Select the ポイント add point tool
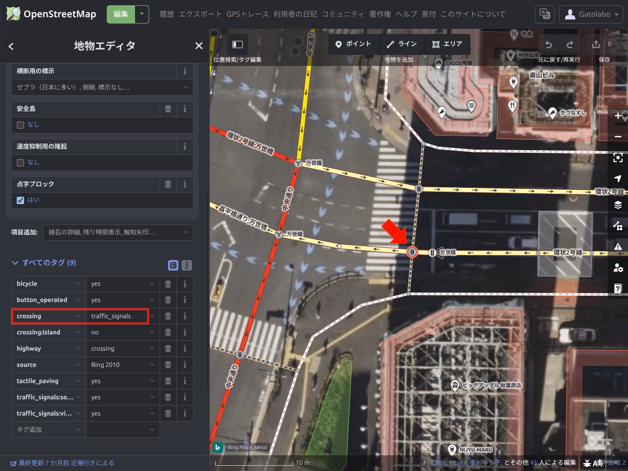This screenshot has height=471, width=628. 354,44
